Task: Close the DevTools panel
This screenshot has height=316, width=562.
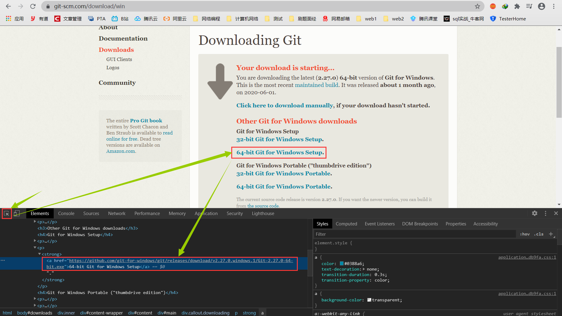Action: click(556, 213)
